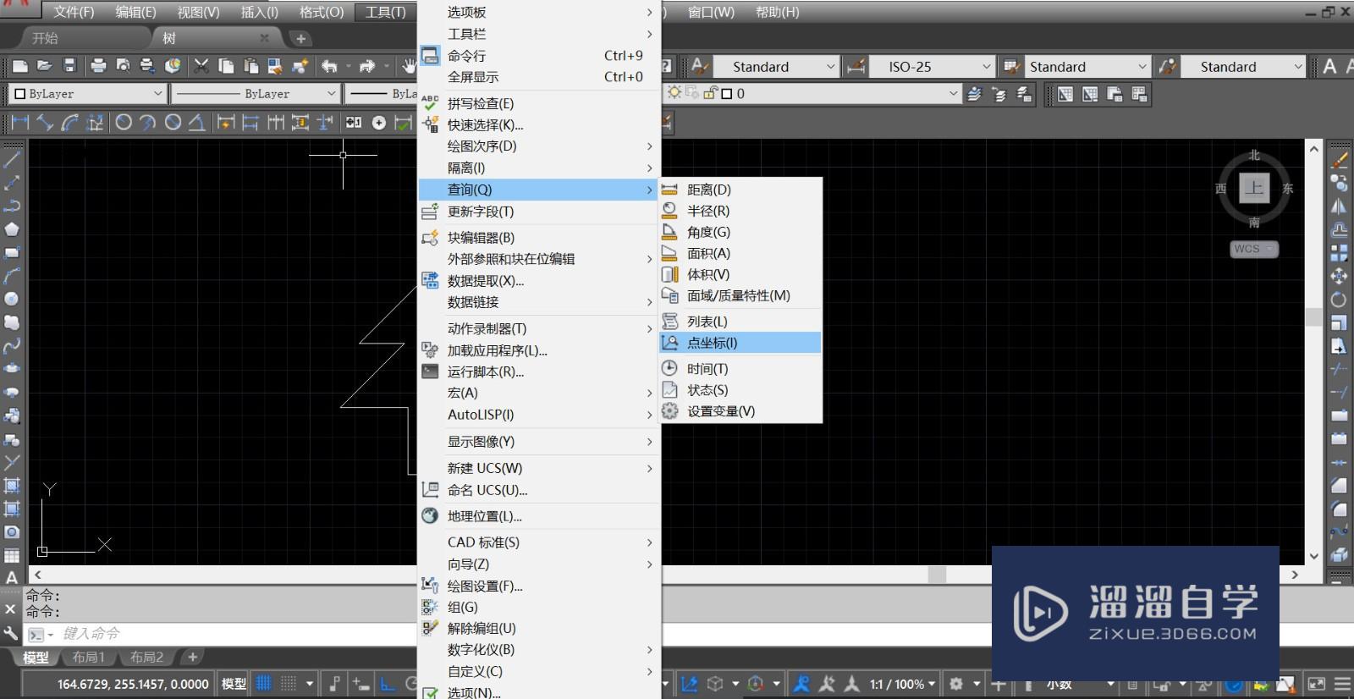Screen dimensions: 1354x699
Task: Expand the Macro (宏) submenu
Action: pos(539,393)
